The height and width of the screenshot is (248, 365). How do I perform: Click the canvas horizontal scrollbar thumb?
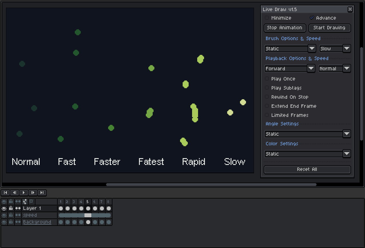(211, 185)
